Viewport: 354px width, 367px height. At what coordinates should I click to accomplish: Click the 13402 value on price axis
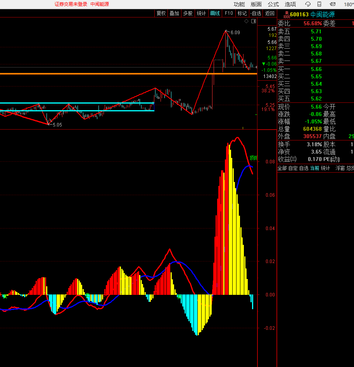(x=270, y=76)
